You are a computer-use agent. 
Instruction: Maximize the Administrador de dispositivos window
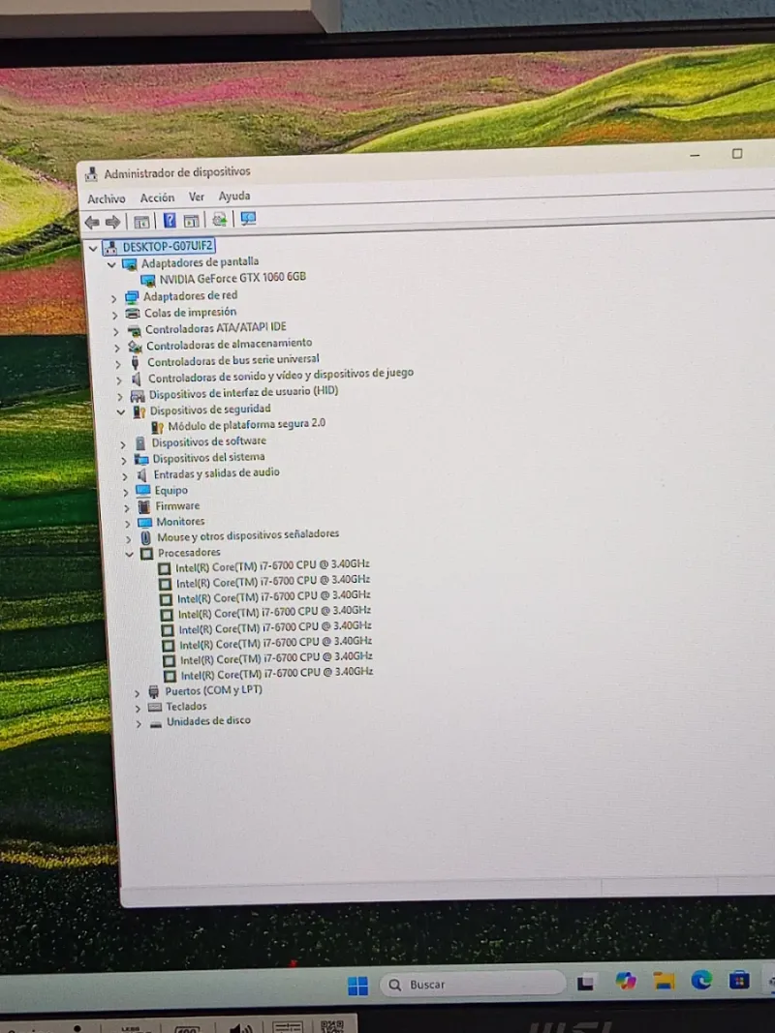click(x=737, y=154)
